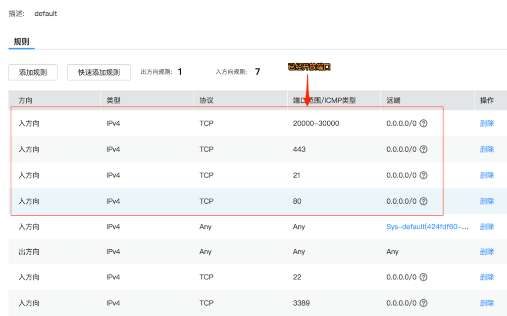This screenshot has width=507, height=316.
Task: Open the 规则 tab
Action: coord(21,42)
